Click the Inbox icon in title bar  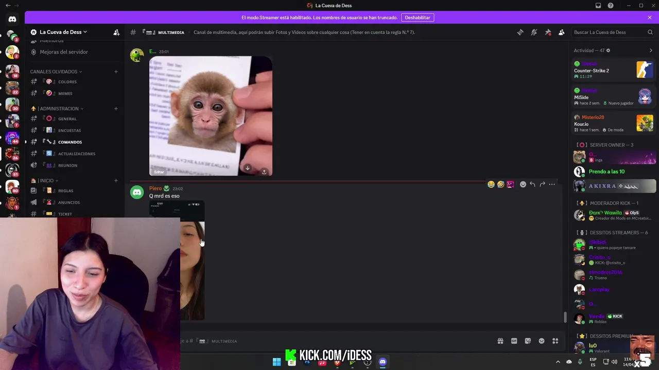coord(598,6)
